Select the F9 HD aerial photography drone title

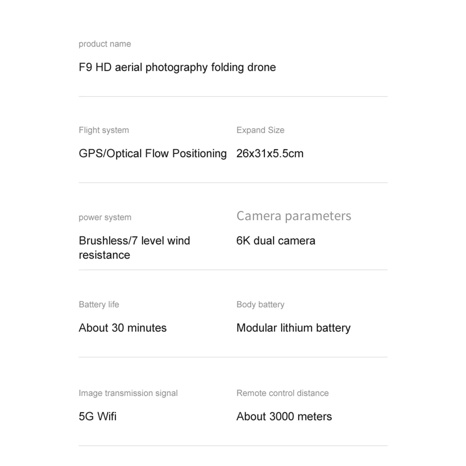coord(177,67)
